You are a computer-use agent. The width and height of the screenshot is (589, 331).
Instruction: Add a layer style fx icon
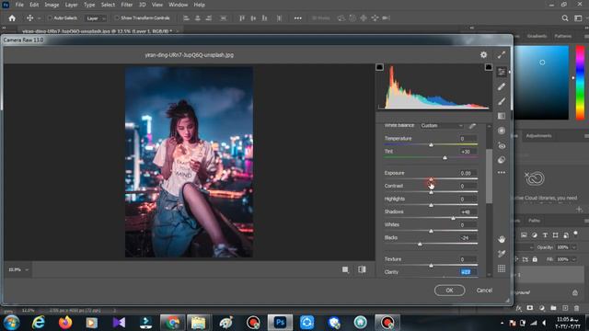point(519,309)
